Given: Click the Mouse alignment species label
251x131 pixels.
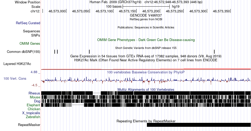Looking at the screenshot, I should (x=35, y=97).
